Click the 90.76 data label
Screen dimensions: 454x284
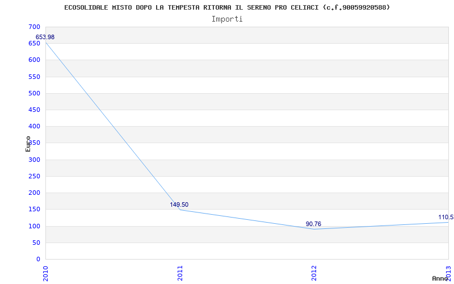[313, 224]
